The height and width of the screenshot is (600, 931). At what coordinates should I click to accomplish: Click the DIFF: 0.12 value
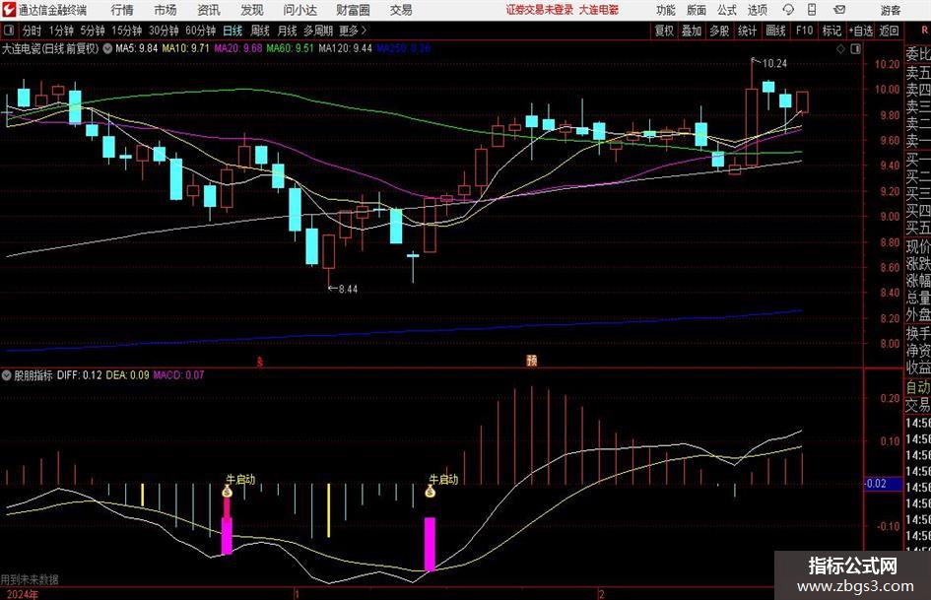pos(80,375)
